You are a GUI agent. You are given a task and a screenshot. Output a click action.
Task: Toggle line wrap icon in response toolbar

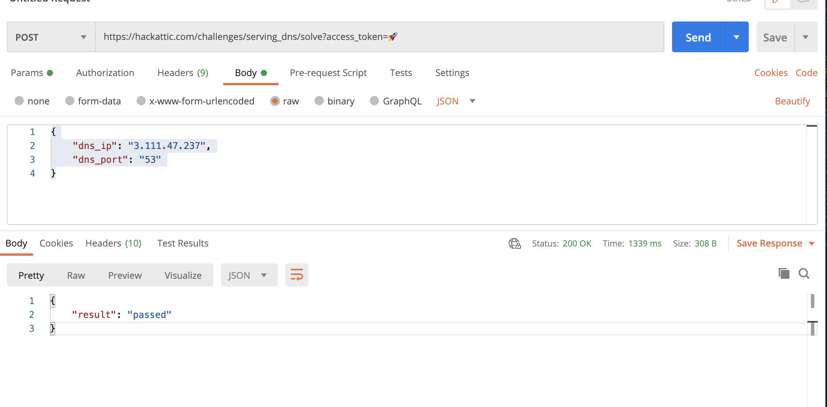pyautogui.click(x=297, y=275)
